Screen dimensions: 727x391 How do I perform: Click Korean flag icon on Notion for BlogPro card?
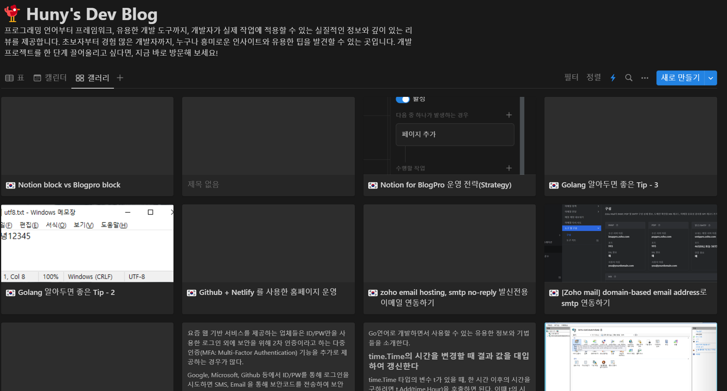pyautogui.click(x=373, y=185)
